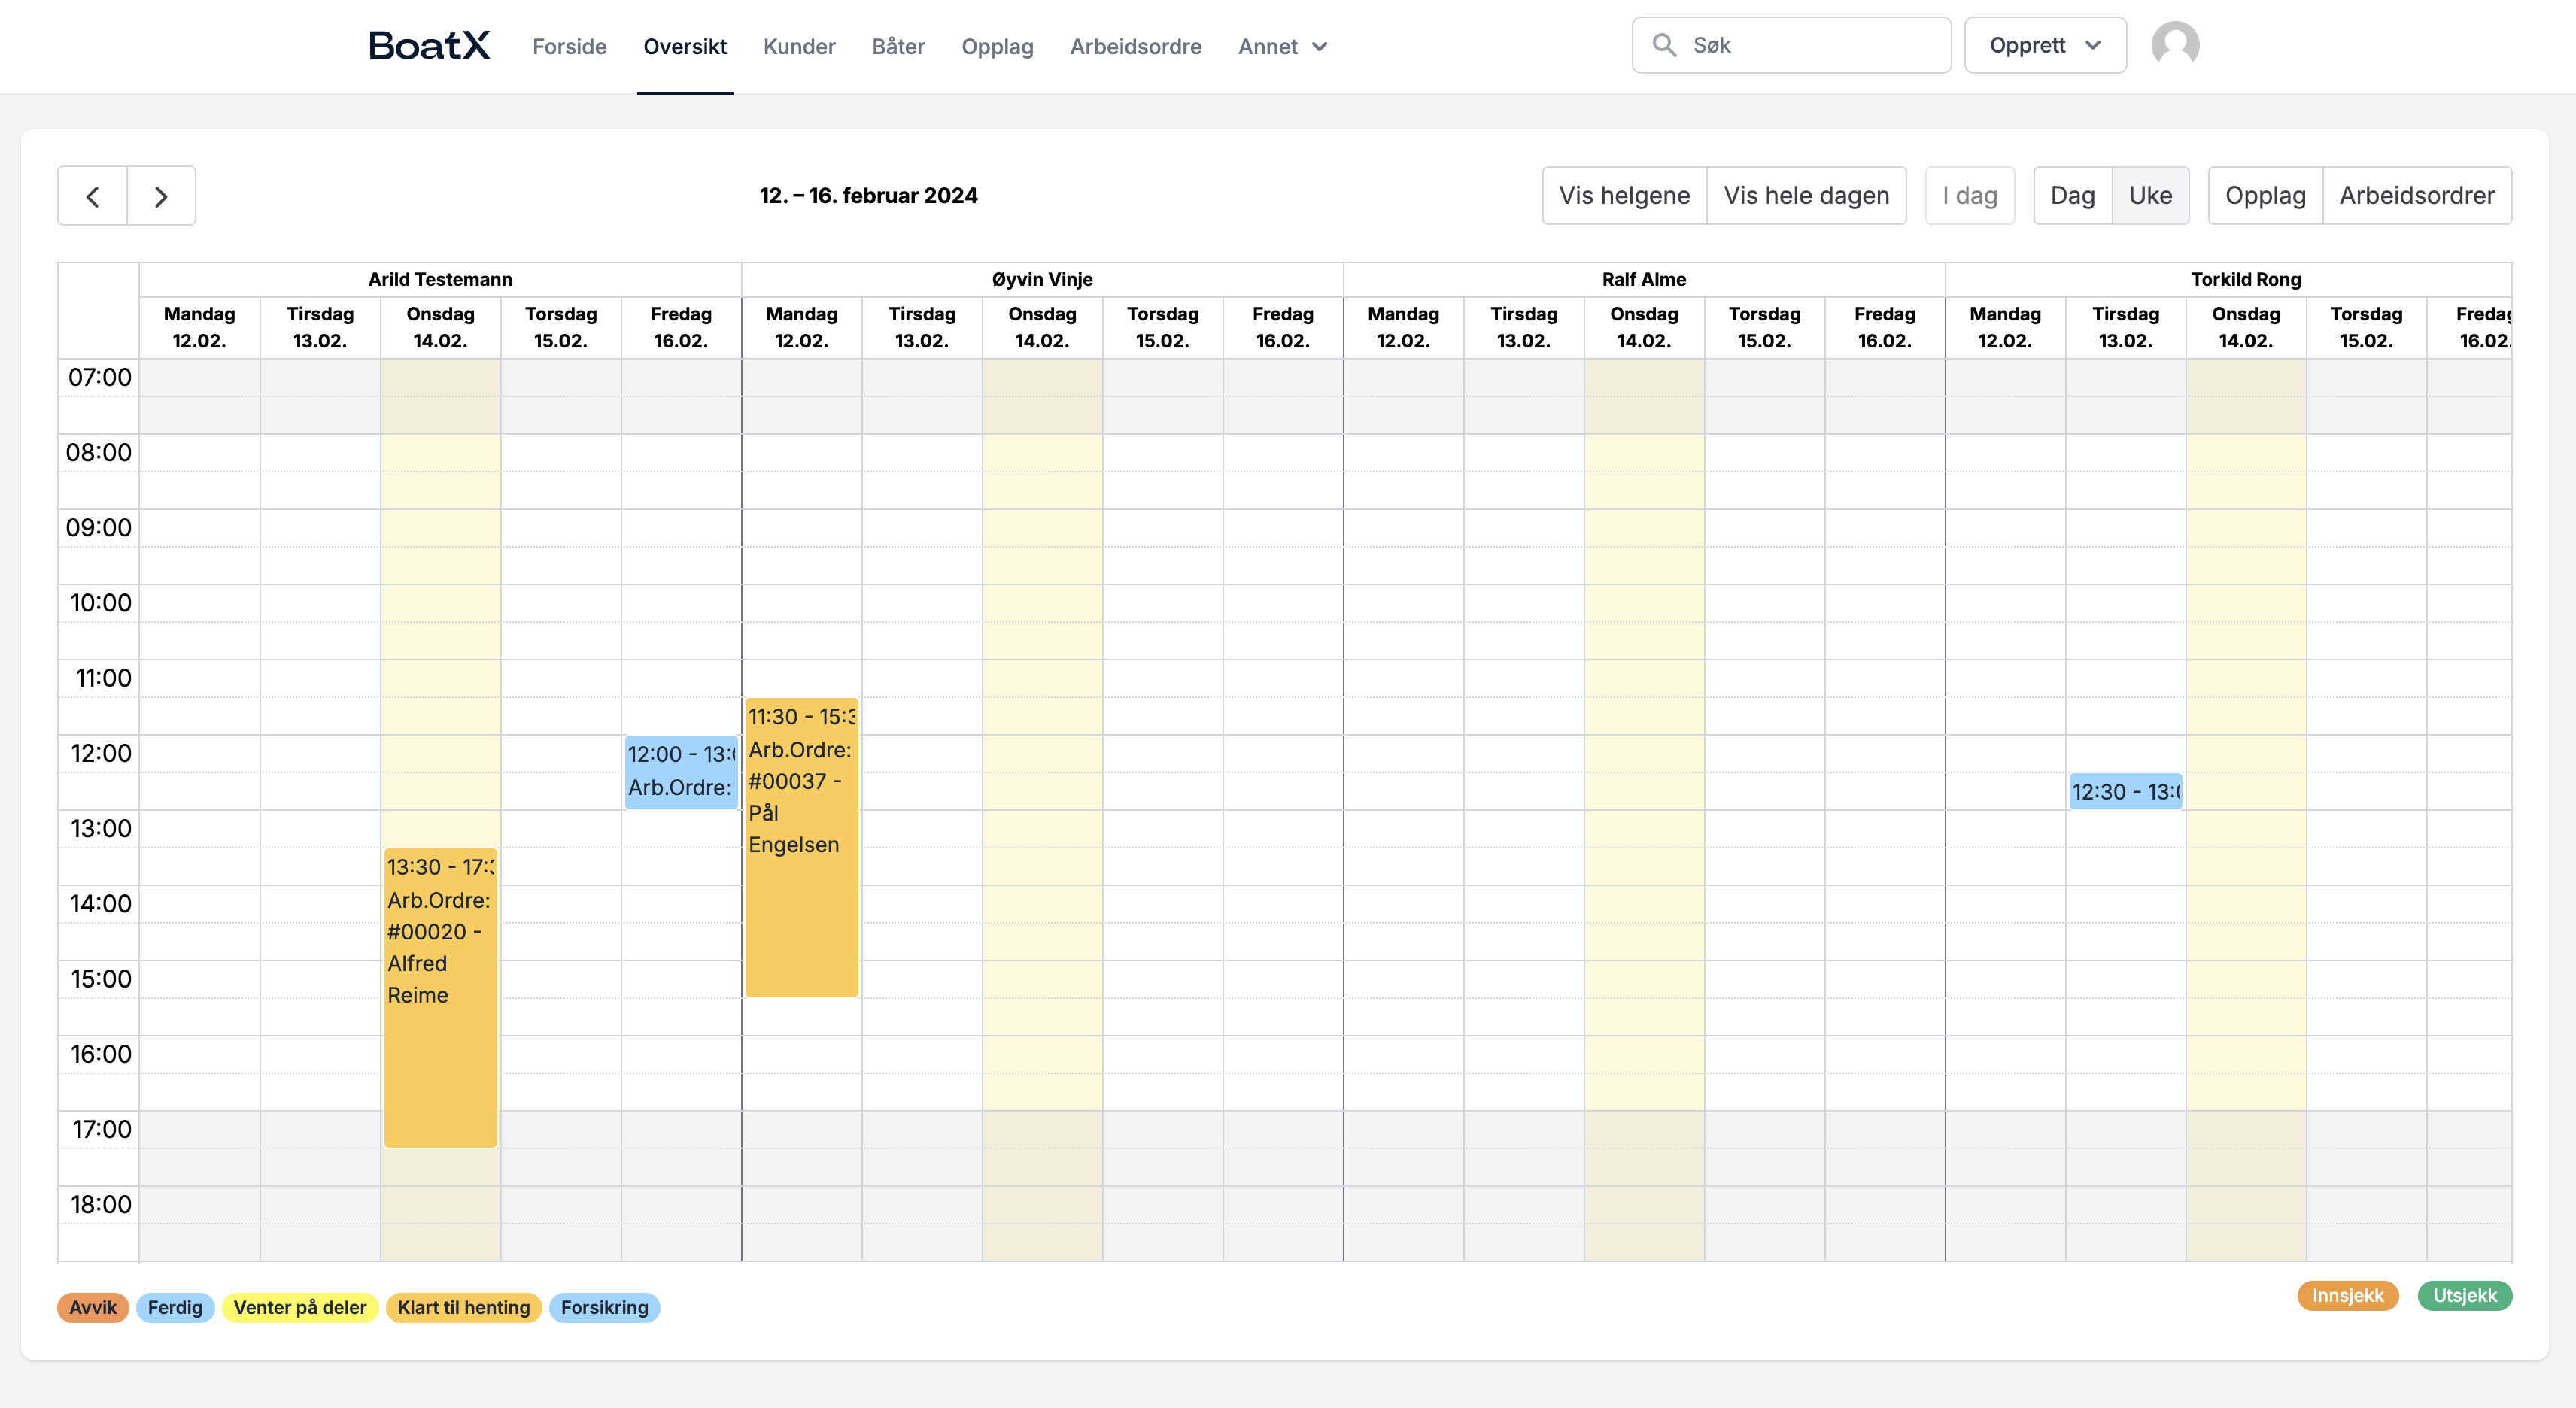Open the Båter tab

click(x=898, y=47)
